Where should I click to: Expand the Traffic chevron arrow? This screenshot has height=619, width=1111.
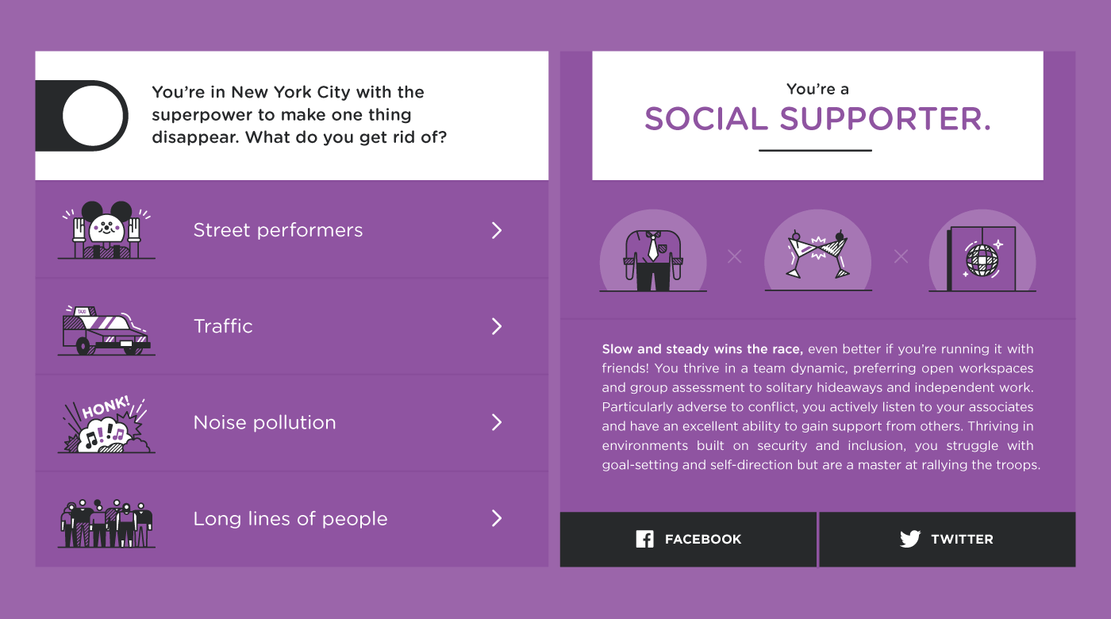pos(497,326)
